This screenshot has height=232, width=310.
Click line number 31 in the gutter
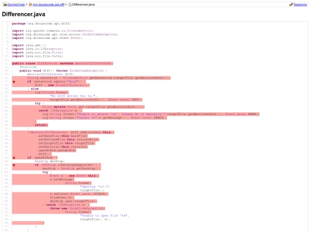7,132
